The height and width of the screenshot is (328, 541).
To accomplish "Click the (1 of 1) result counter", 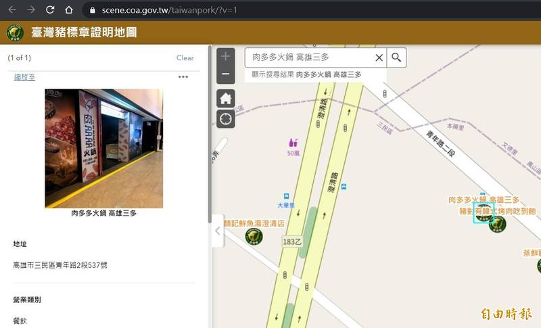I will pyautogui.click(x=20, y=57).
